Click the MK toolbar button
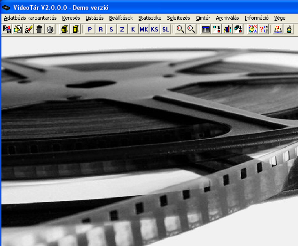The width and height of the screenshot is (298, 246). (144, 29)
